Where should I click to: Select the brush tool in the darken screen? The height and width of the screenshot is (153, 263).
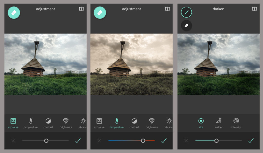tap(186, 12)
